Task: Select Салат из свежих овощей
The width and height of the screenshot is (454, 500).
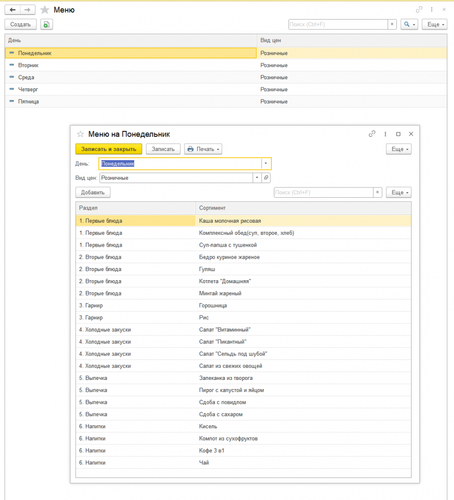Action: coord(243,366)
